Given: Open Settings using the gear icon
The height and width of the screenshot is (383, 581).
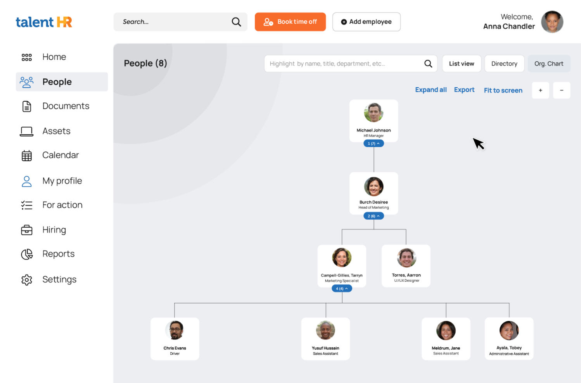Looking at the screenshot, I should point(26,280).
